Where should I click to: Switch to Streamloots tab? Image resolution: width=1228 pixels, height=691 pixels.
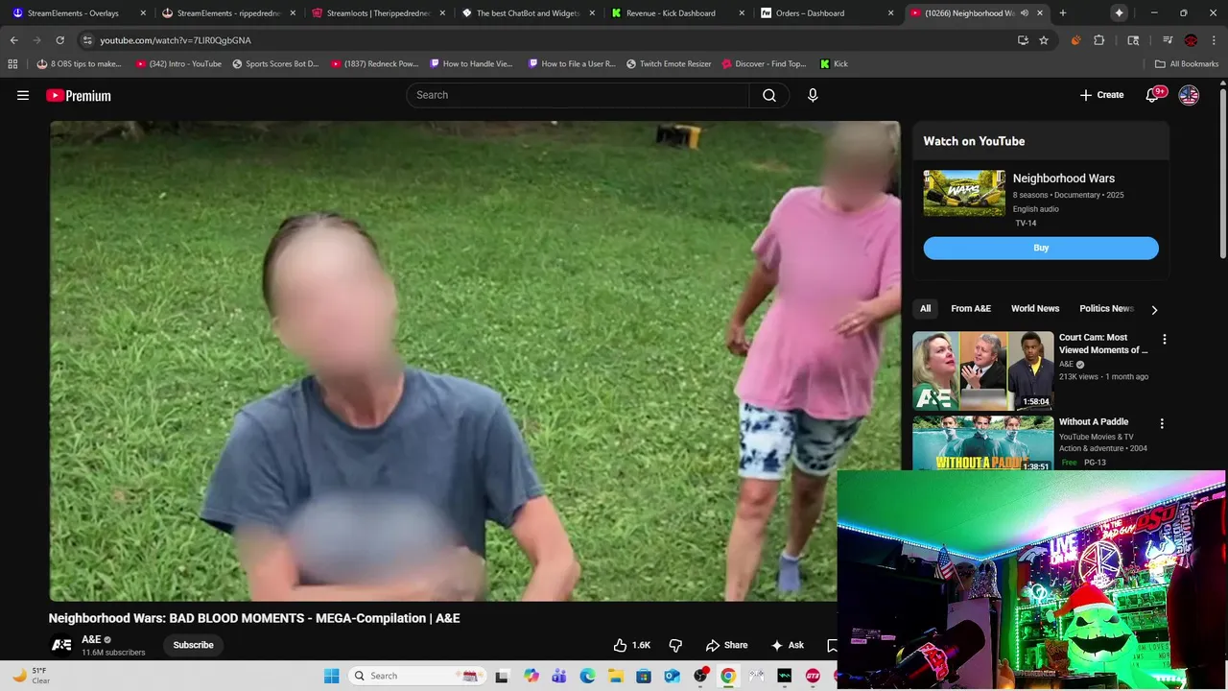coord(377,13)
